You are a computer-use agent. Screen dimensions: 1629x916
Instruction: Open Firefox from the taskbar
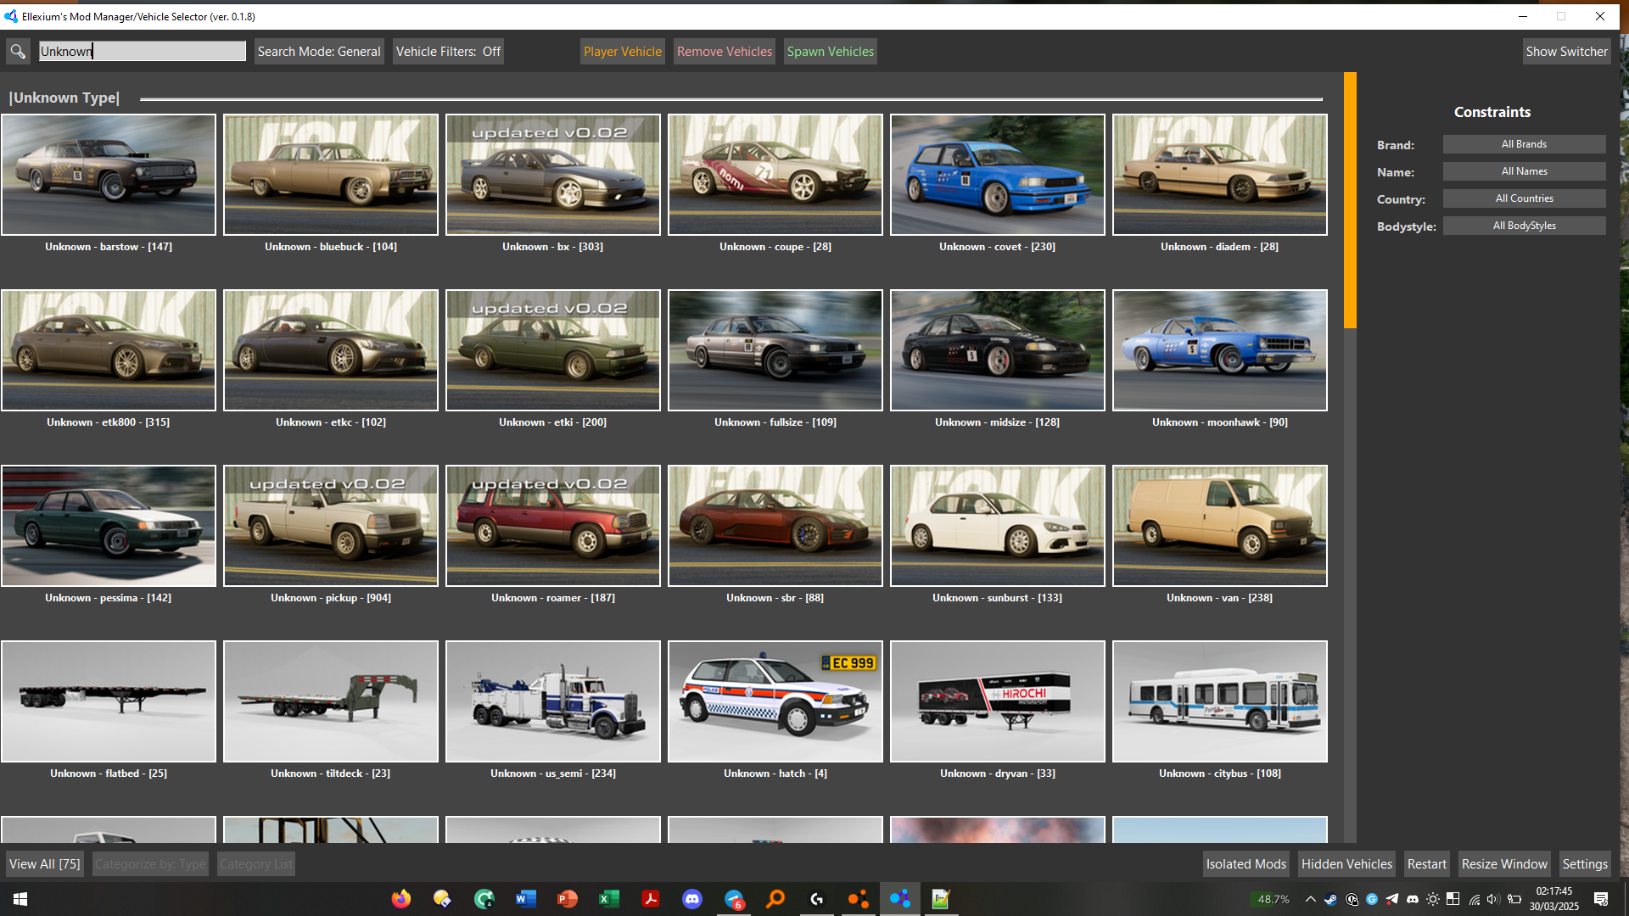tap(401, 899)
